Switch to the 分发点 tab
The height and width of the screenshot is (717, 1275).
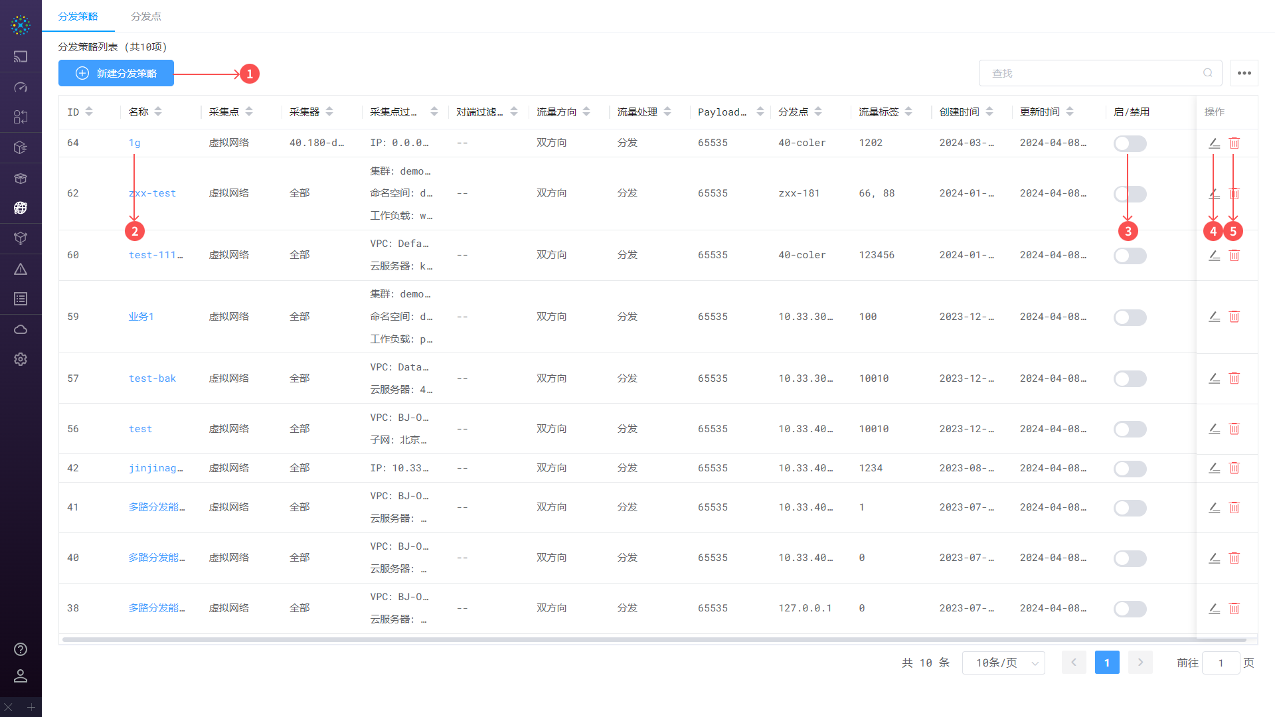coord(146,16)
